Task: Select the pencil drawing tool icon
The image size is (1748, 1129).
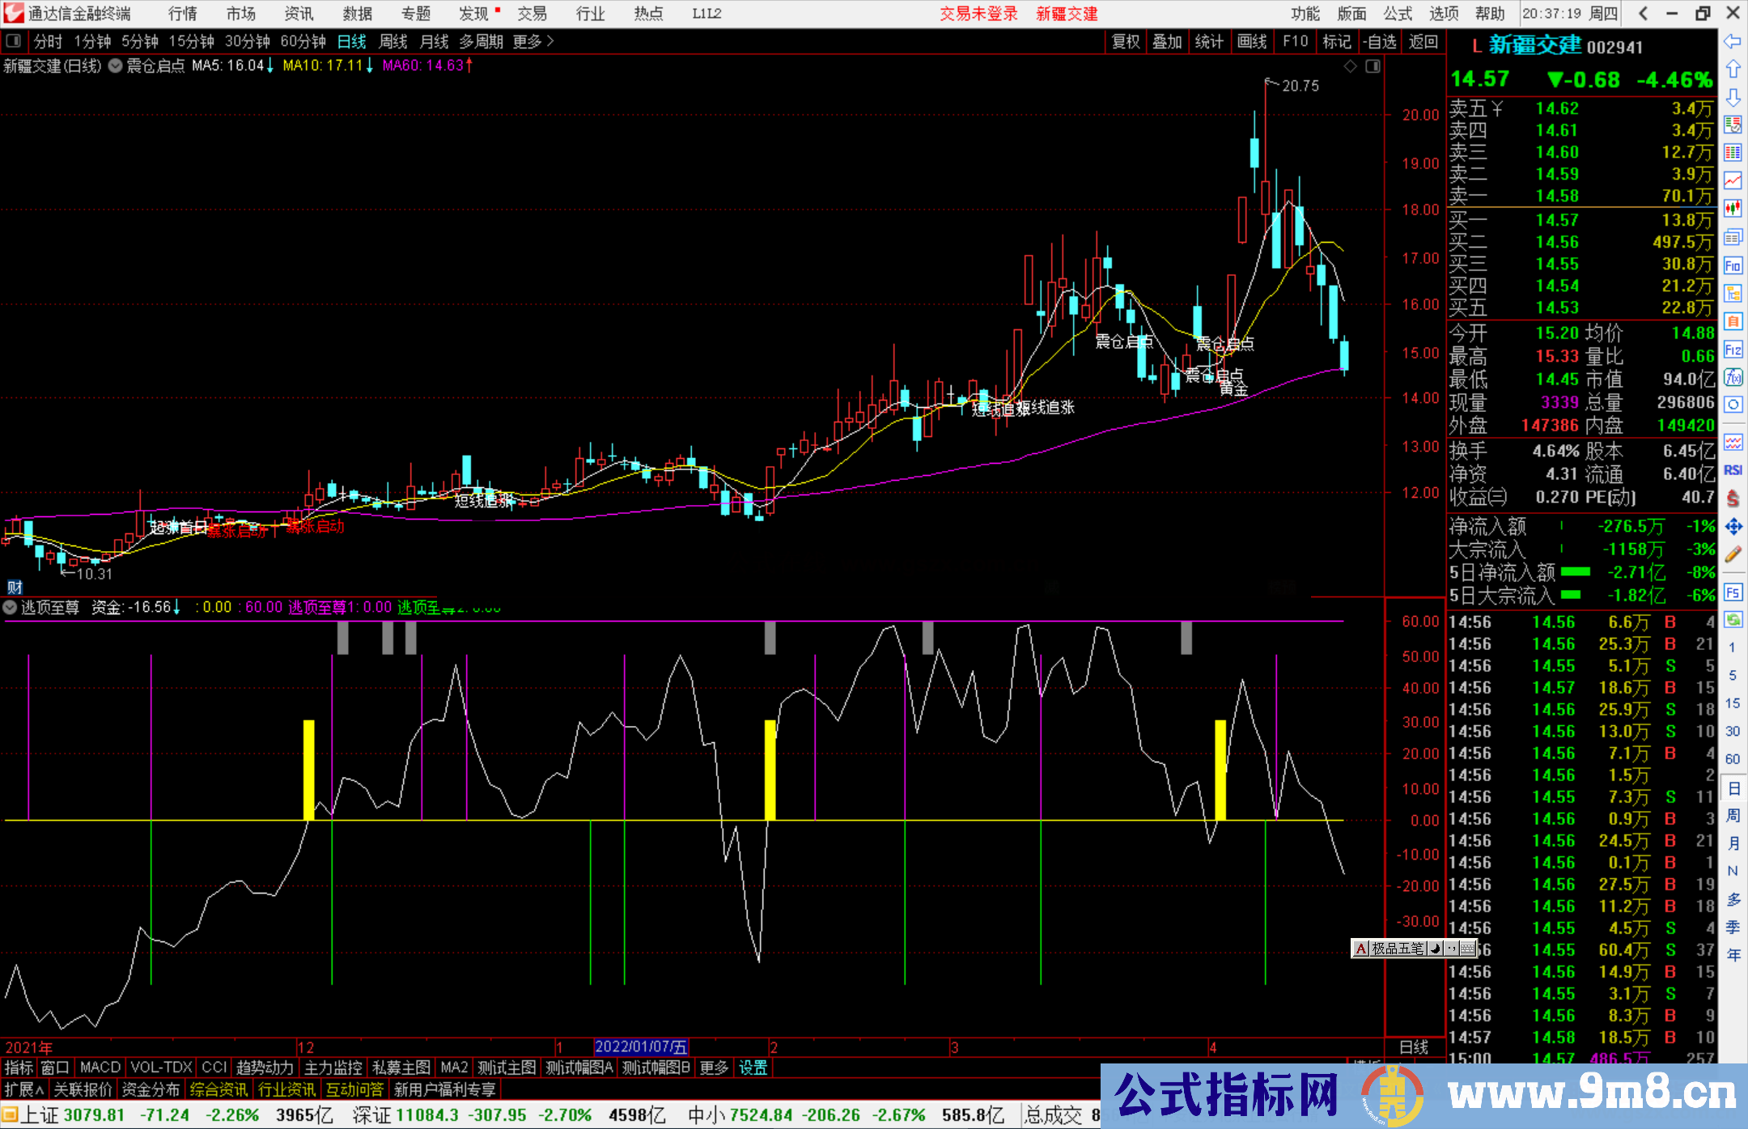Action: 1733,554
